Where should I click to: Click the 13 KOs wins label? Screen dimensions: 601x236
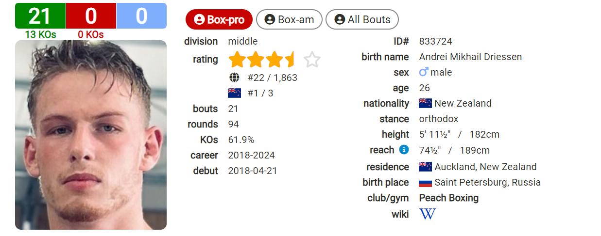click(40, 34)
